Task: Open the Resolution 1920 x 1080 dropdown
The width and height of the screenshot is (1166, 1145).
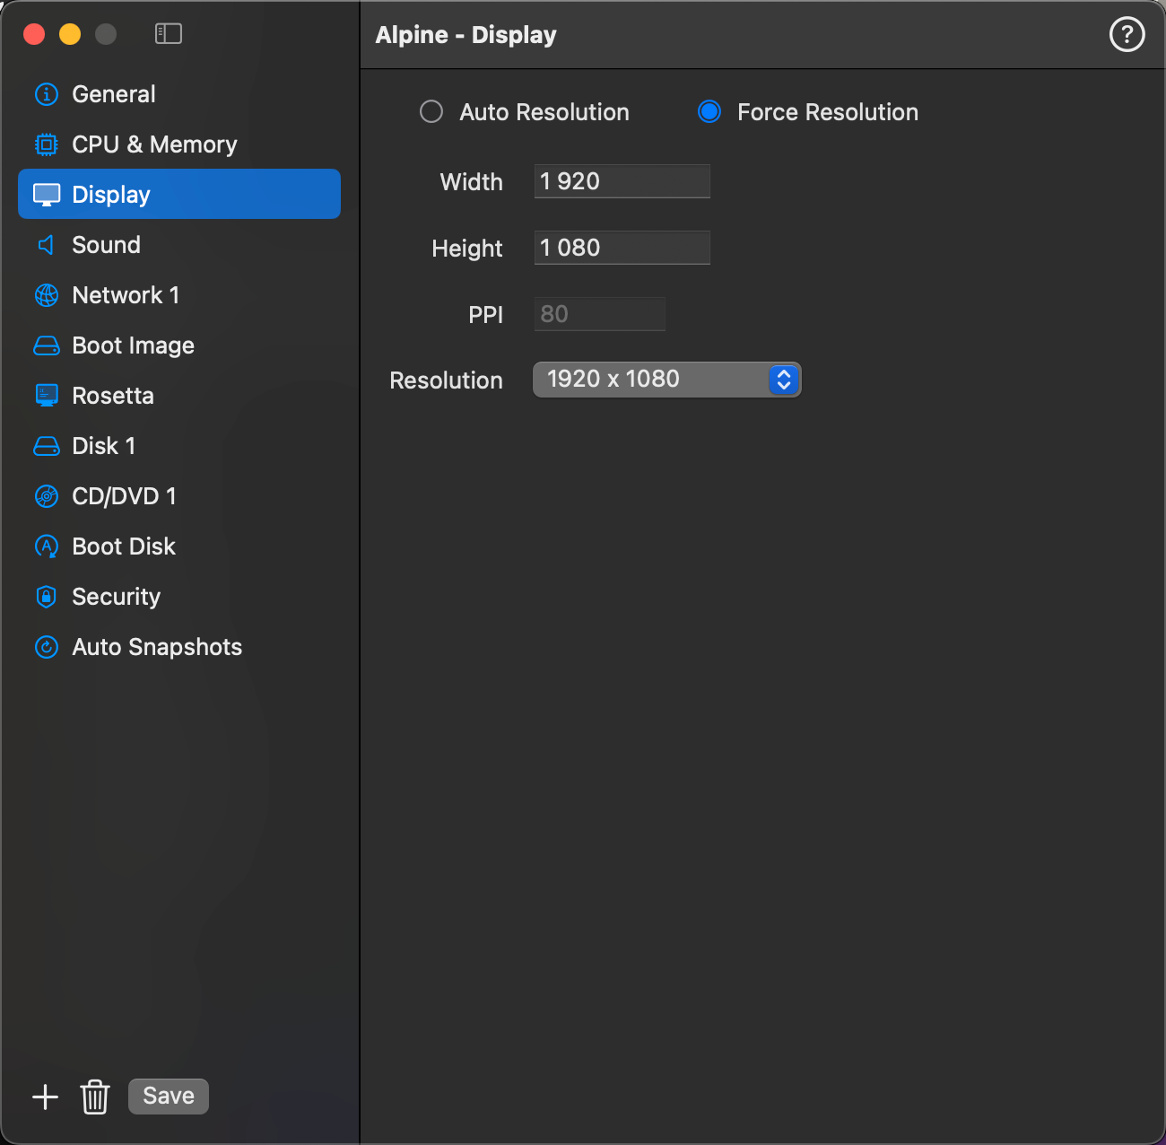Action: (666, 380)
